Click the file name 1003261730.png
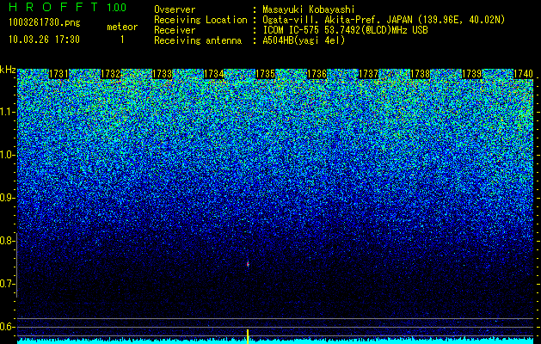The image size is (541, 344). point(45,23)
